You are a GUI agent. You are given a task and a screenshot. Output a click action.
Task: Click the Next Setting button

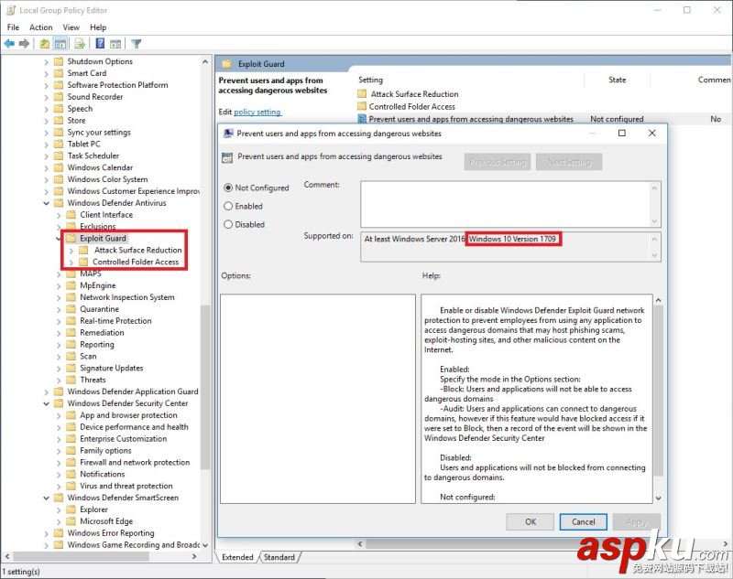point(569,162)
